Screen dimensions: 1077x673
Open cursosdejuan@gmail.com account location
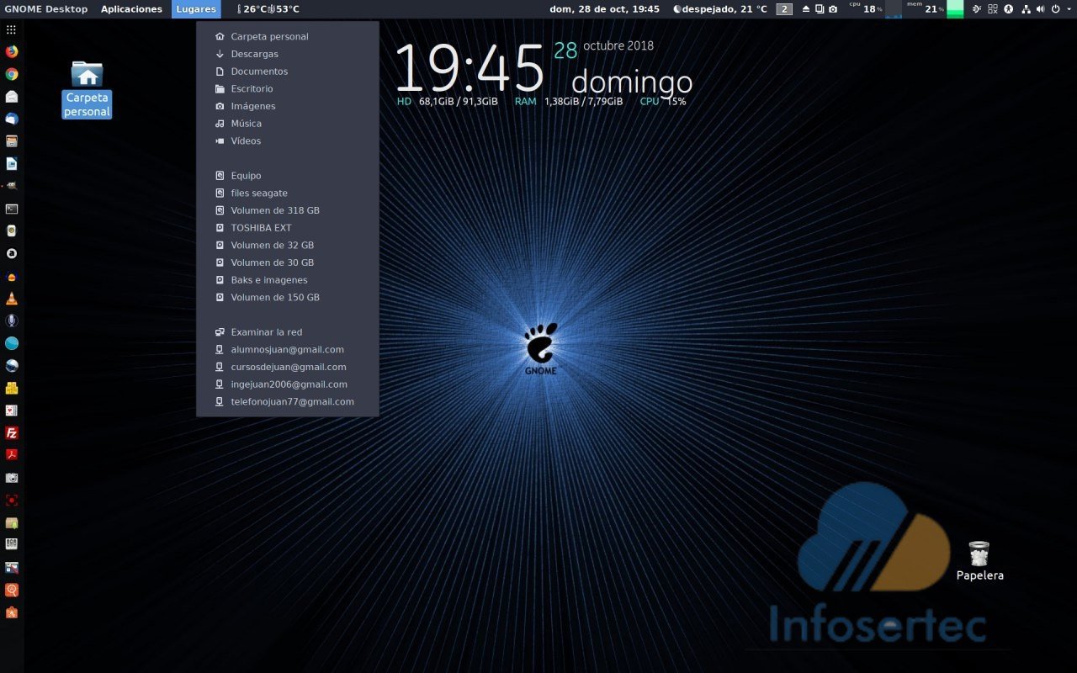(288, 367)
